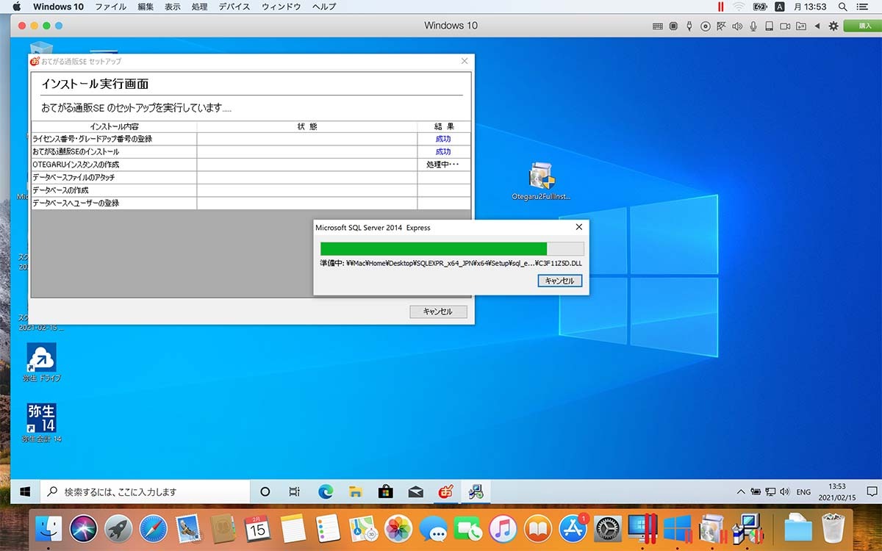Viewport: 882px width, 551px height.
Task: Click the Parallels sound speaker toolbar icon
Action: [737, 26]
